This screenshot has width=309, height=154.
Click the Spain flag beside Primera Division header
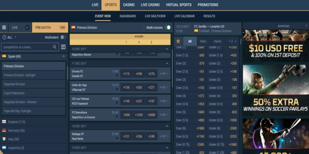point(73,27)
